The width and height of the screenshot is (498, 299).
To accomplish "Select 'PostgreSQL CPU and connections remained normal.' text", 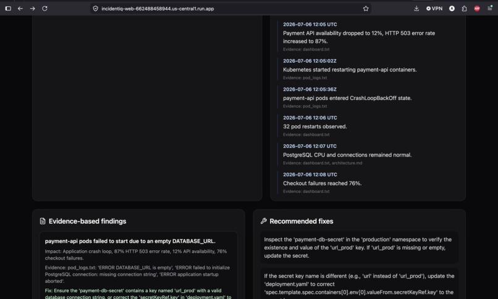I will point(347,155).
